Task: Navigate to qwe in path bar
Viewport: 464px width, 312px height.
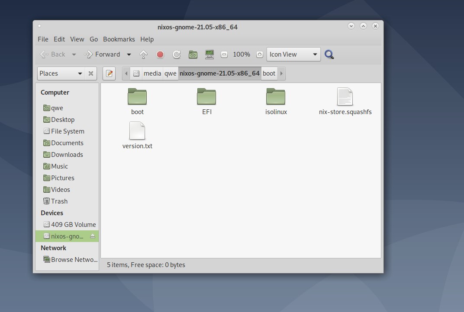Action: 171,73
